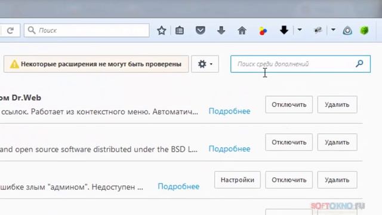Click the spider extension icon

pos(318,30)
